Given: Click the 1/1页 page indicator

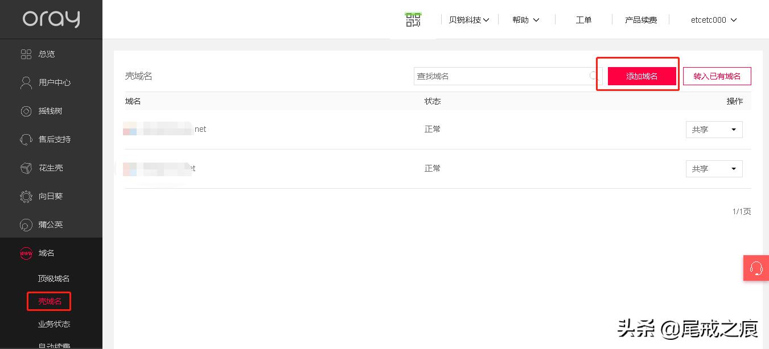Looking at the screenshot, I should click(x=742, y=211).
